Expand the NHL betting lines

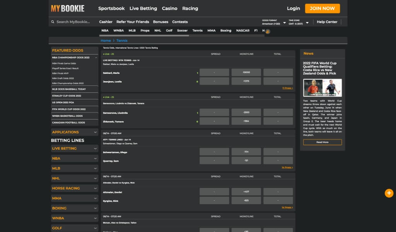point(75,178)
